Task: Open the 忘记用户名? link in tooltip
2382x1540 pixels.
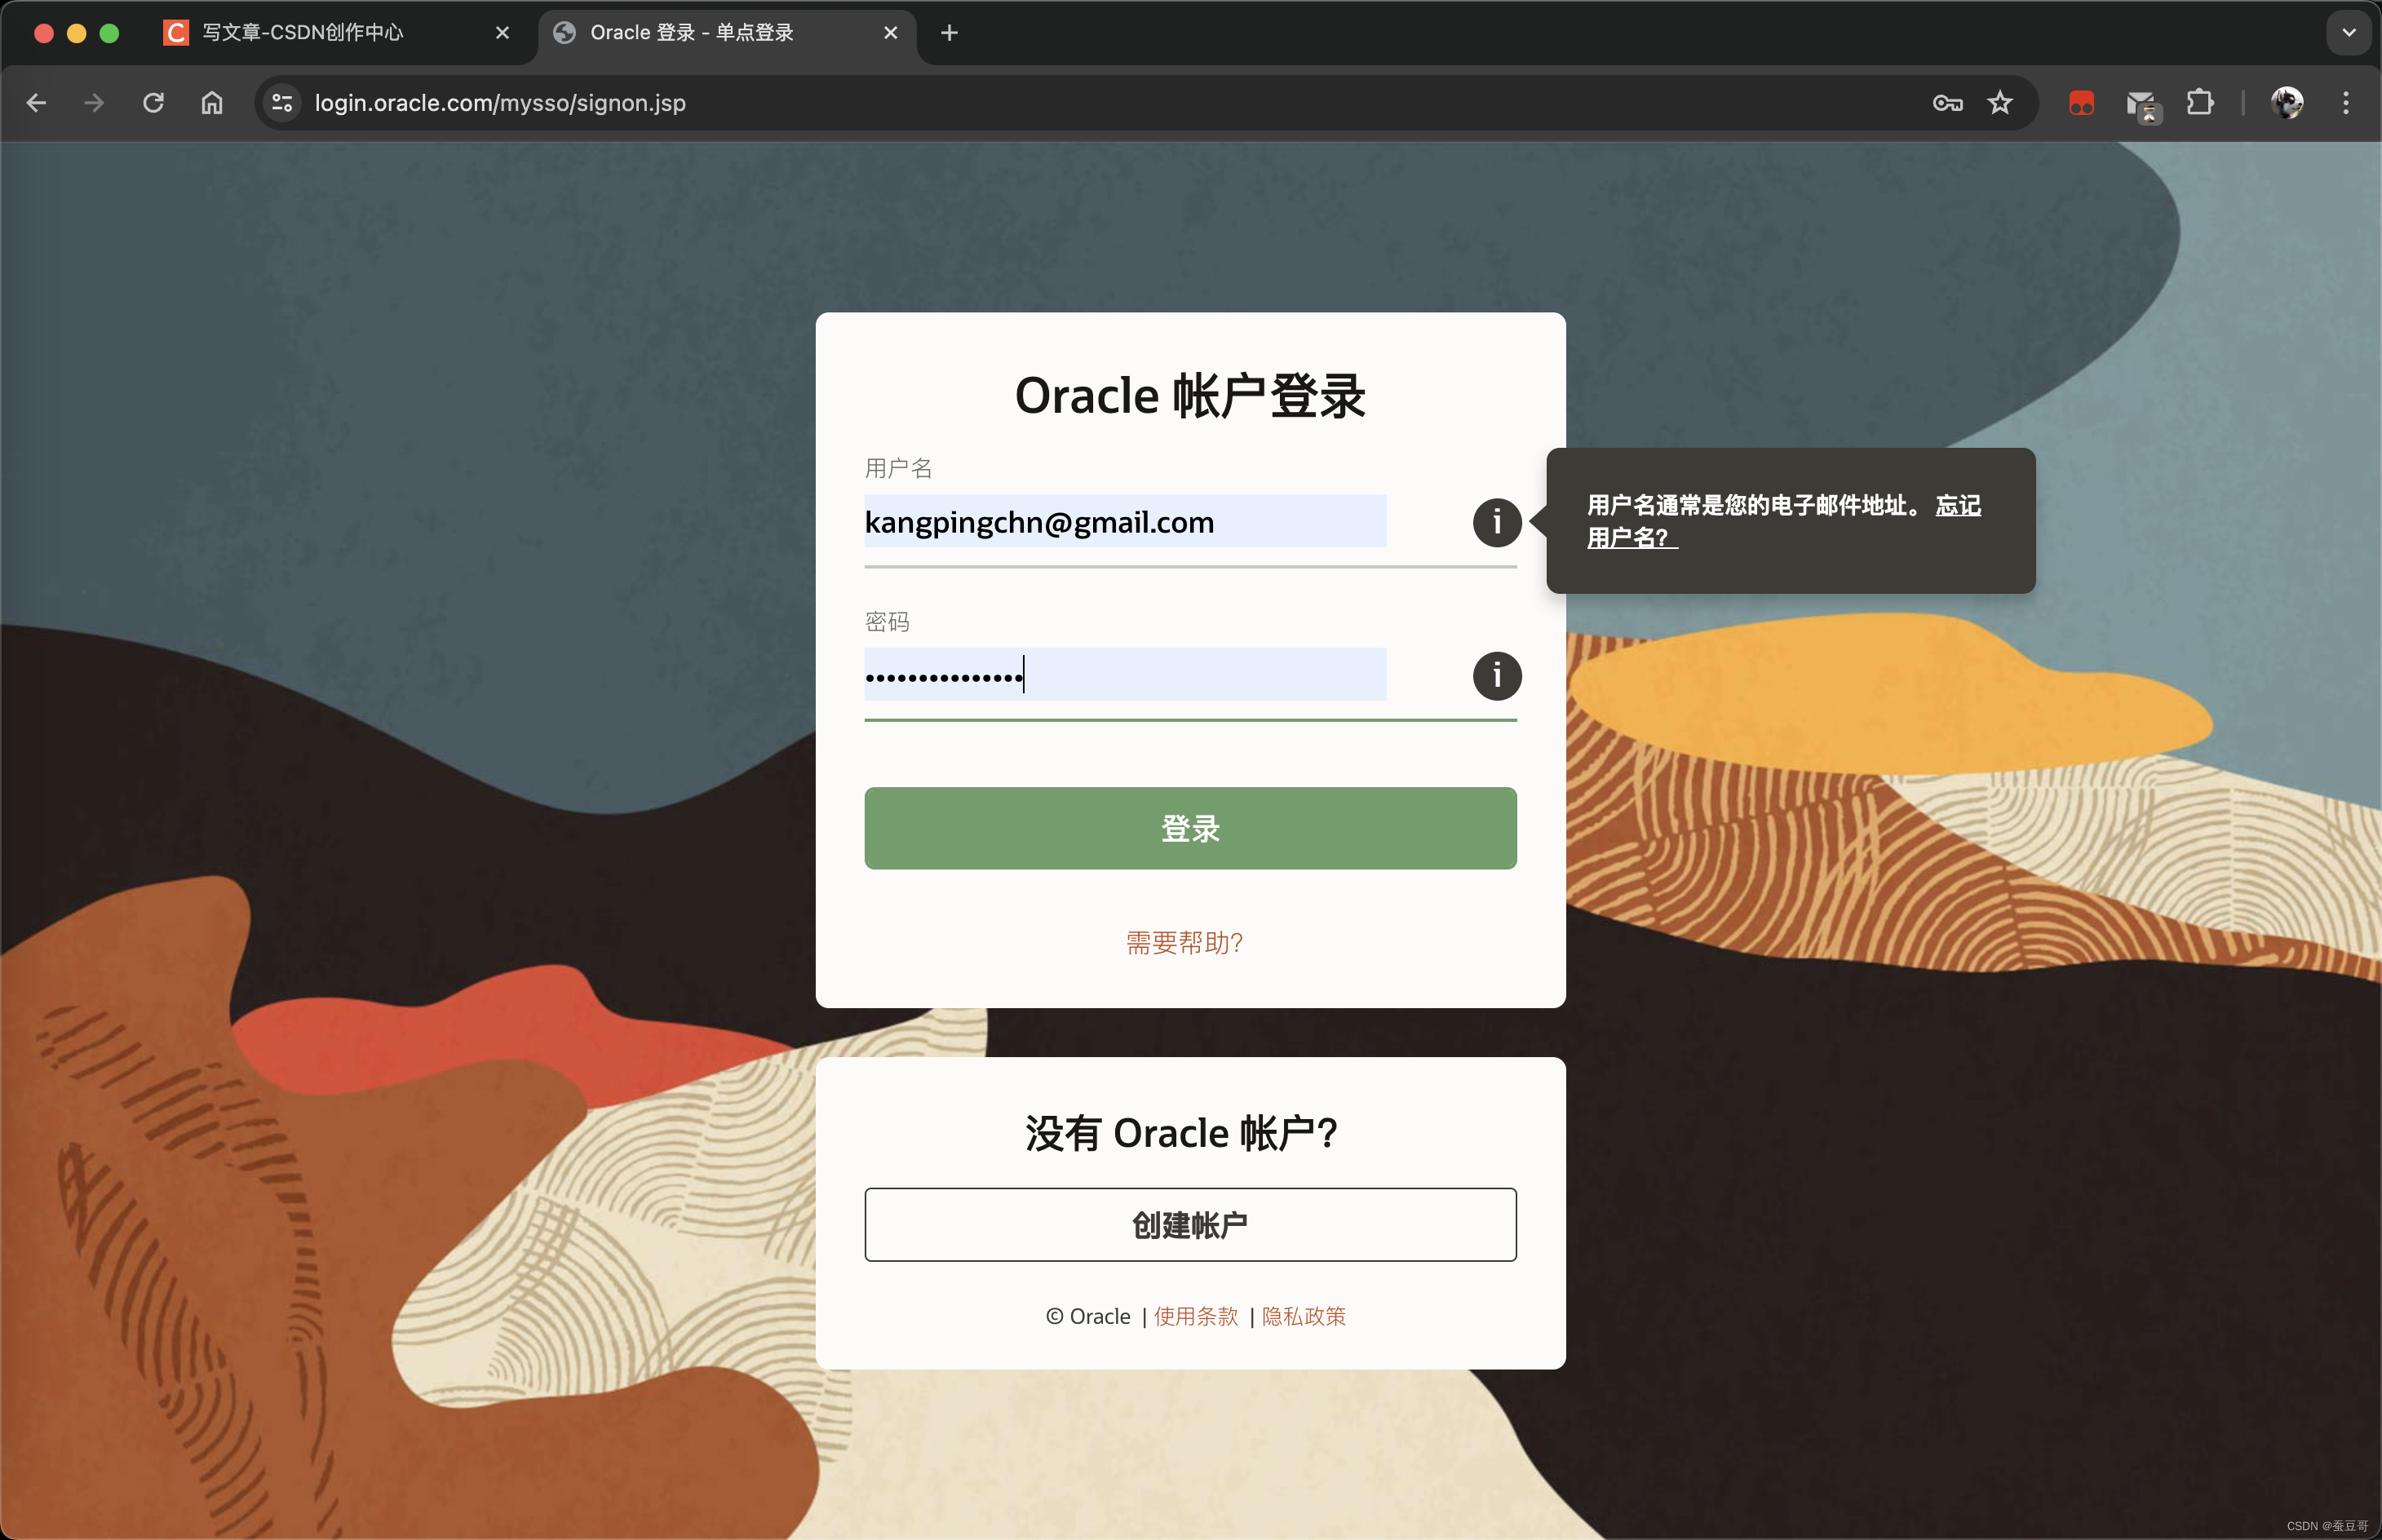Action: 1958,505
